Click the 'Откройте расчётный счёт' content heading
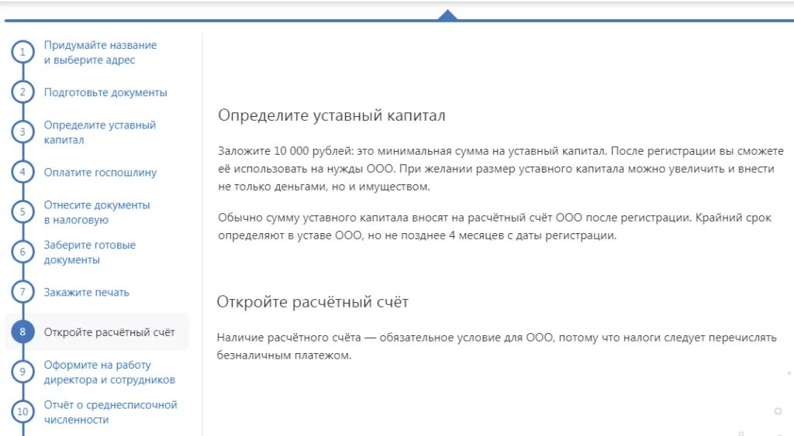794x436 pixels. click(312, 302)
